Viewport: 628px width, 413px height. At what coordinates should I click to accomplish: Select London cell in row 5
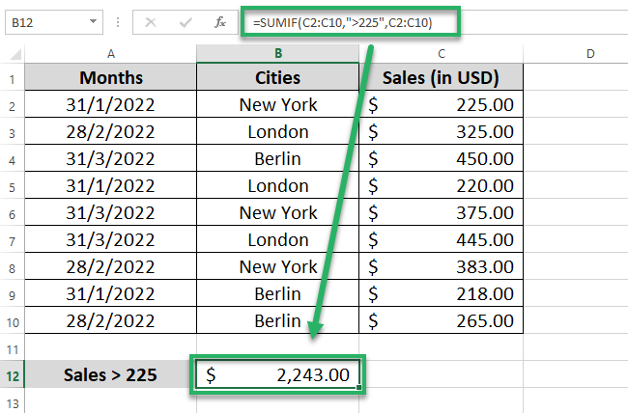[x=278, y=185]
